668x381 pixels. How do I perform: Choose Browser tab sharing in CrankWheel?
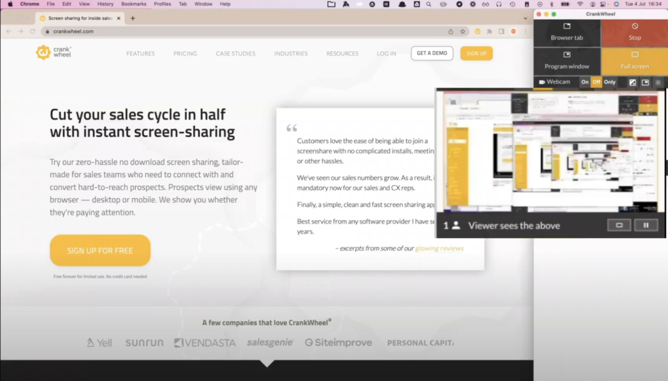[567, 33]
